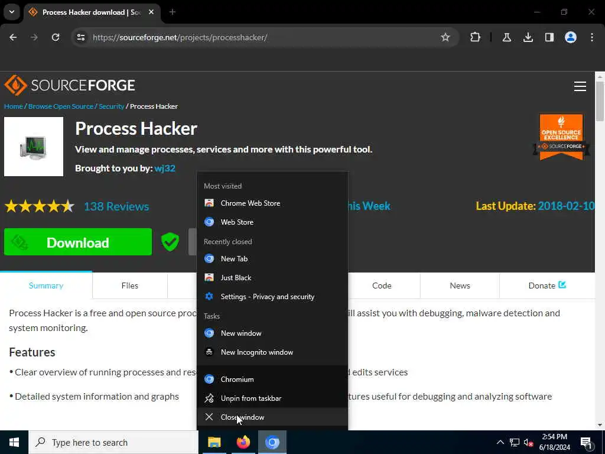Open File Explorer from taskbar

214,442
